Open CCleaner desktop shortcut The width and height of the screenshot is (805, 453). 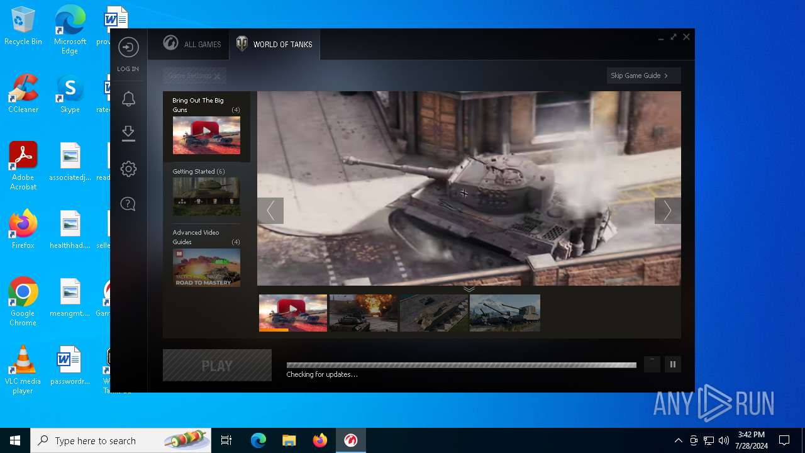click(23, 94)
